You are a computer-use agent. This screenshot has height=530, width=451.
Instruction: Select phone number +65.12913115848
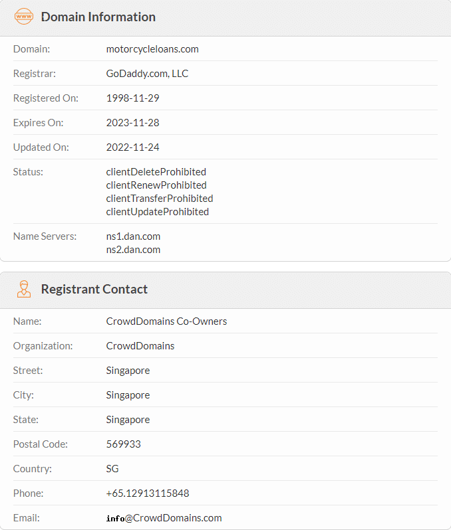tap(148, 493)
